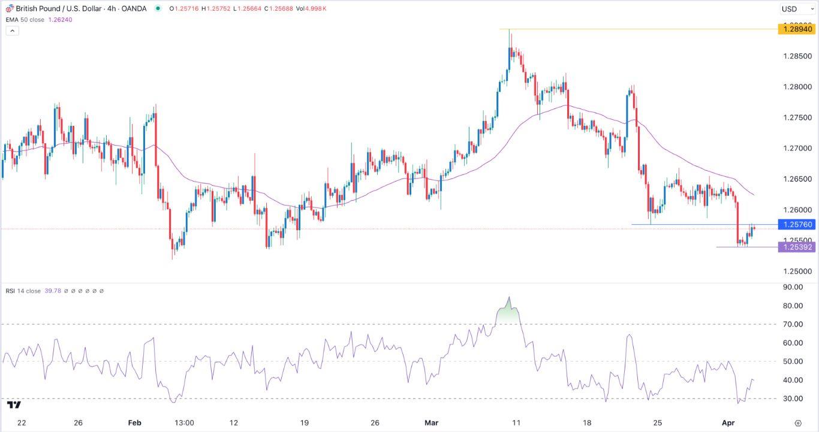This screenshot has width=819, height=432.
Task: Open the 4h timeframe selector in the legend
Action: pyautogui.click(x=112, y=8)
